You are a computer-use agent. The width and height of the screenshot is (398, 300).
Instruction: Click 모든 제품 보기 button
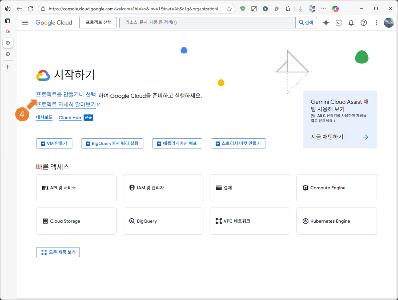pyautogui.click(x=58, y=252)
